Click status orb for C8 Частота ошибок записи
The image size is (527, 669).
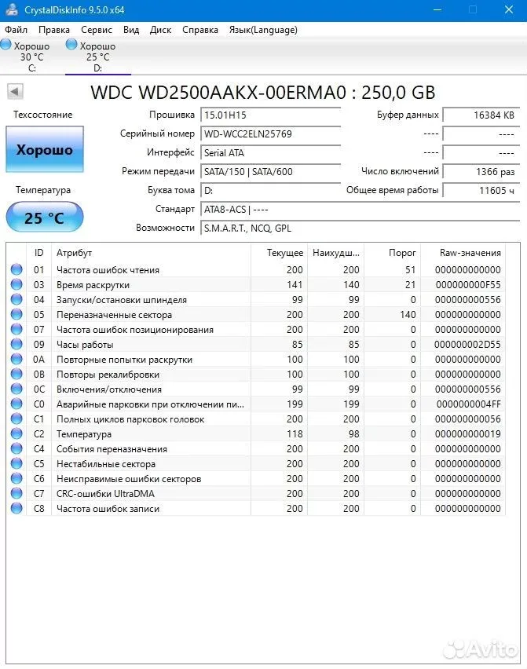click(x=16, y=508)
